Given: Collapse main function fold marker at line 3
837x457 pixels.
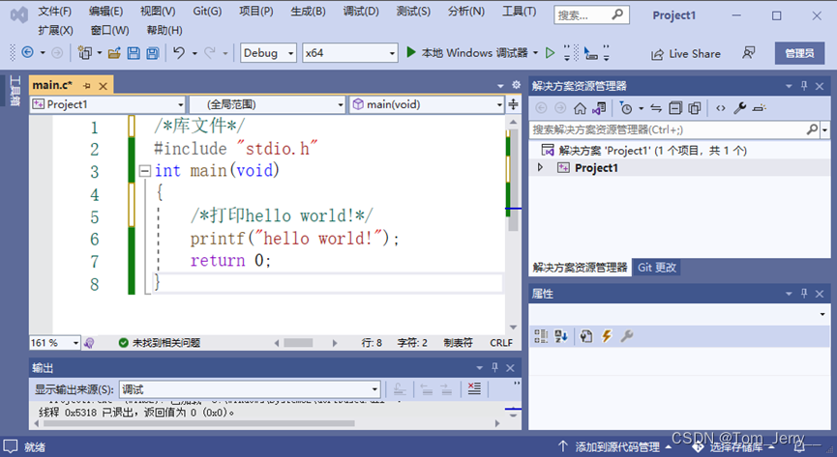Looking at the screenshot, I should (x=144, y=171).
